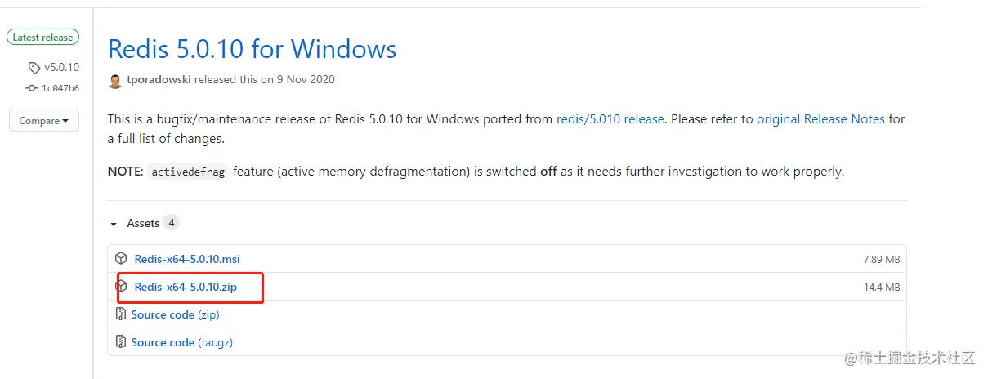Open the Compare dropdown
Screen dimensions: 988x379
point(44,121)
